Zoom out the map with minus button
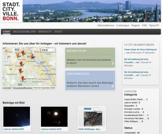 coord(6,60)
